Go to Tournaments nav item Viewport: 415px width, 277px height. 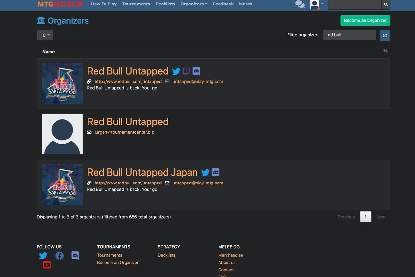pos(136,4)
